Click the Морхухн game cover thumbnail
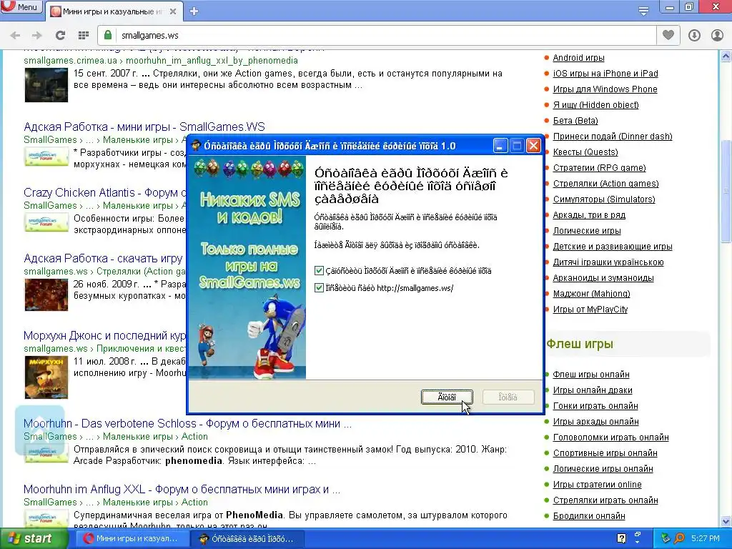Image resolution: width=732 pixels, height=549 pixels. pos(46,377)
